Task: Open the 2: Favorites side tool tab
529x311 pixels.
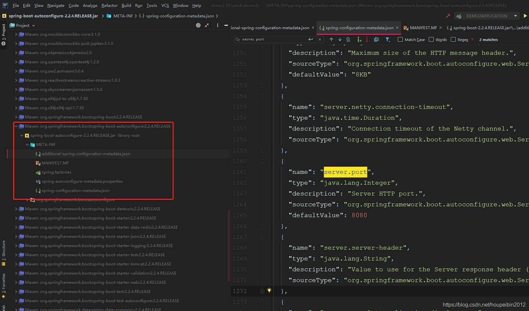Action: pos(4,285)
